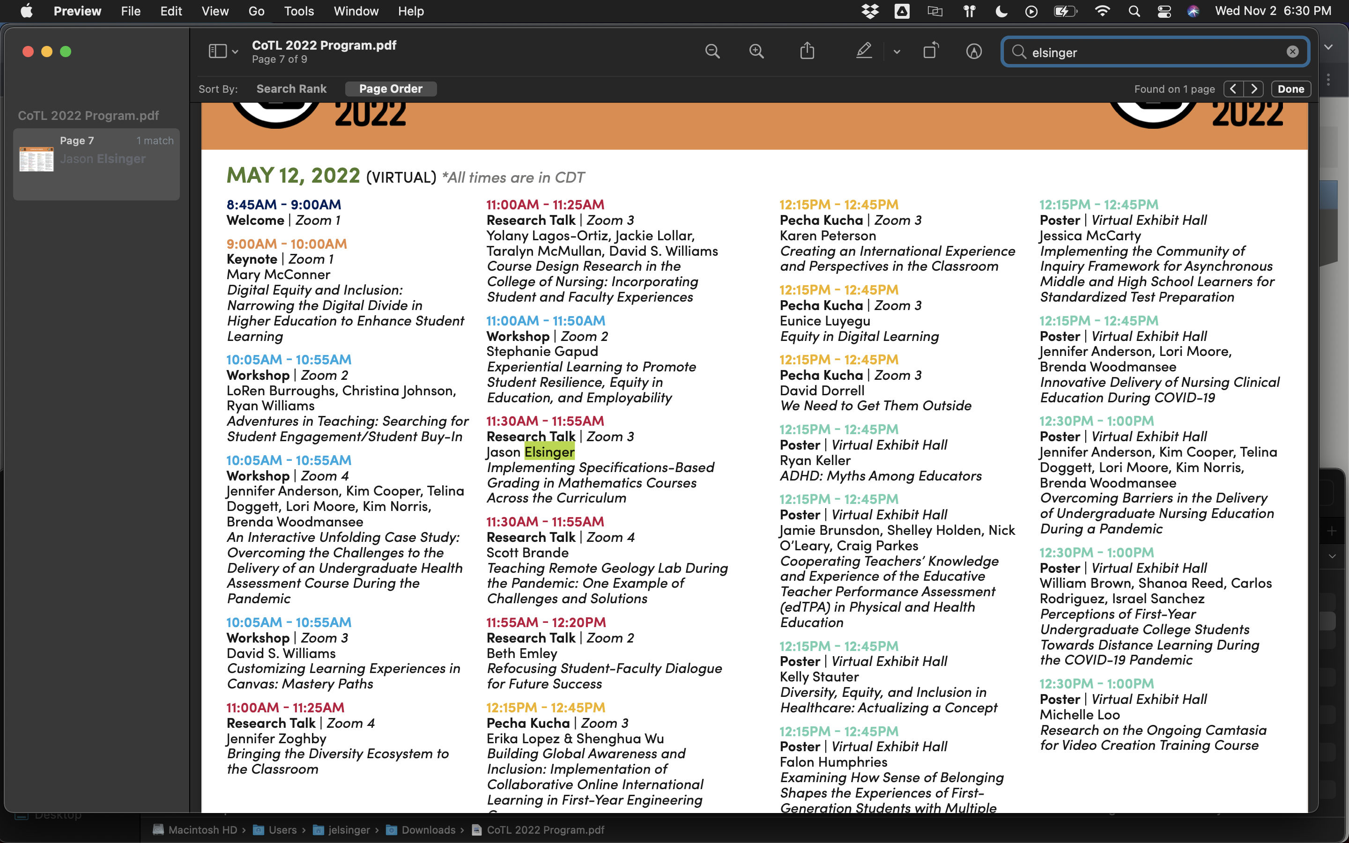Click the Share icon in toolbar
Image resolution: width=1349 pixels, height=843 pixels.
click(807, 52)
